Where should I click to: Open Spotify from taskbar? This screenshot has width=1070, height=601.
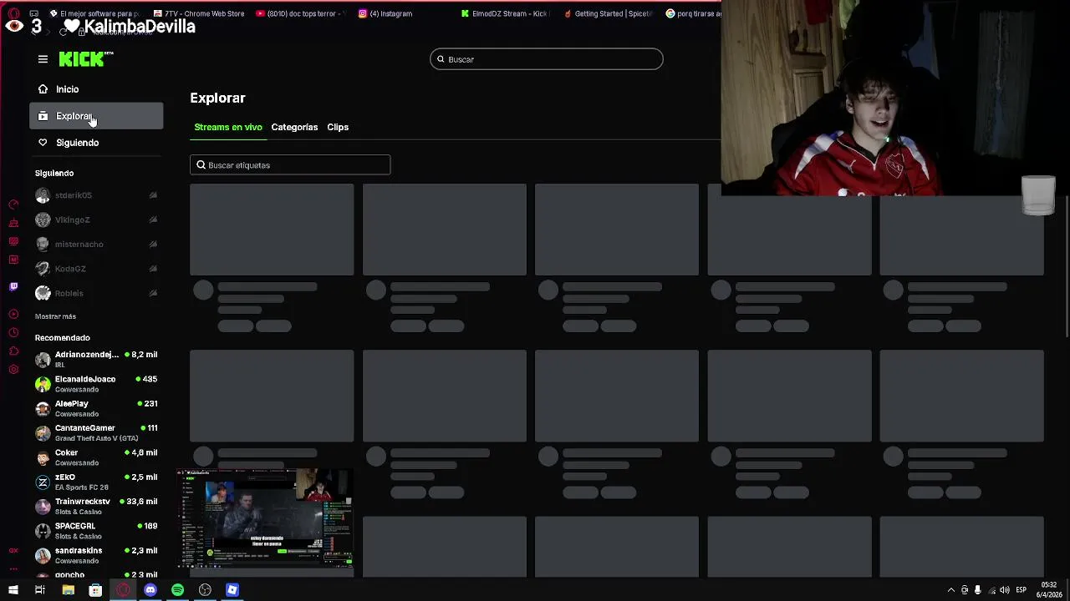coord(177,590)
